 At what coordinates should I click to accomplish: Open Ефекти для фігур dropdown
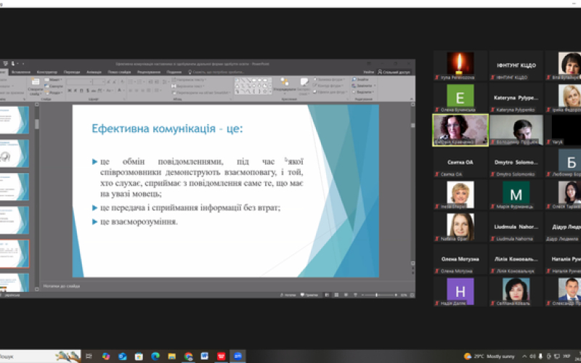pos(330,92)
